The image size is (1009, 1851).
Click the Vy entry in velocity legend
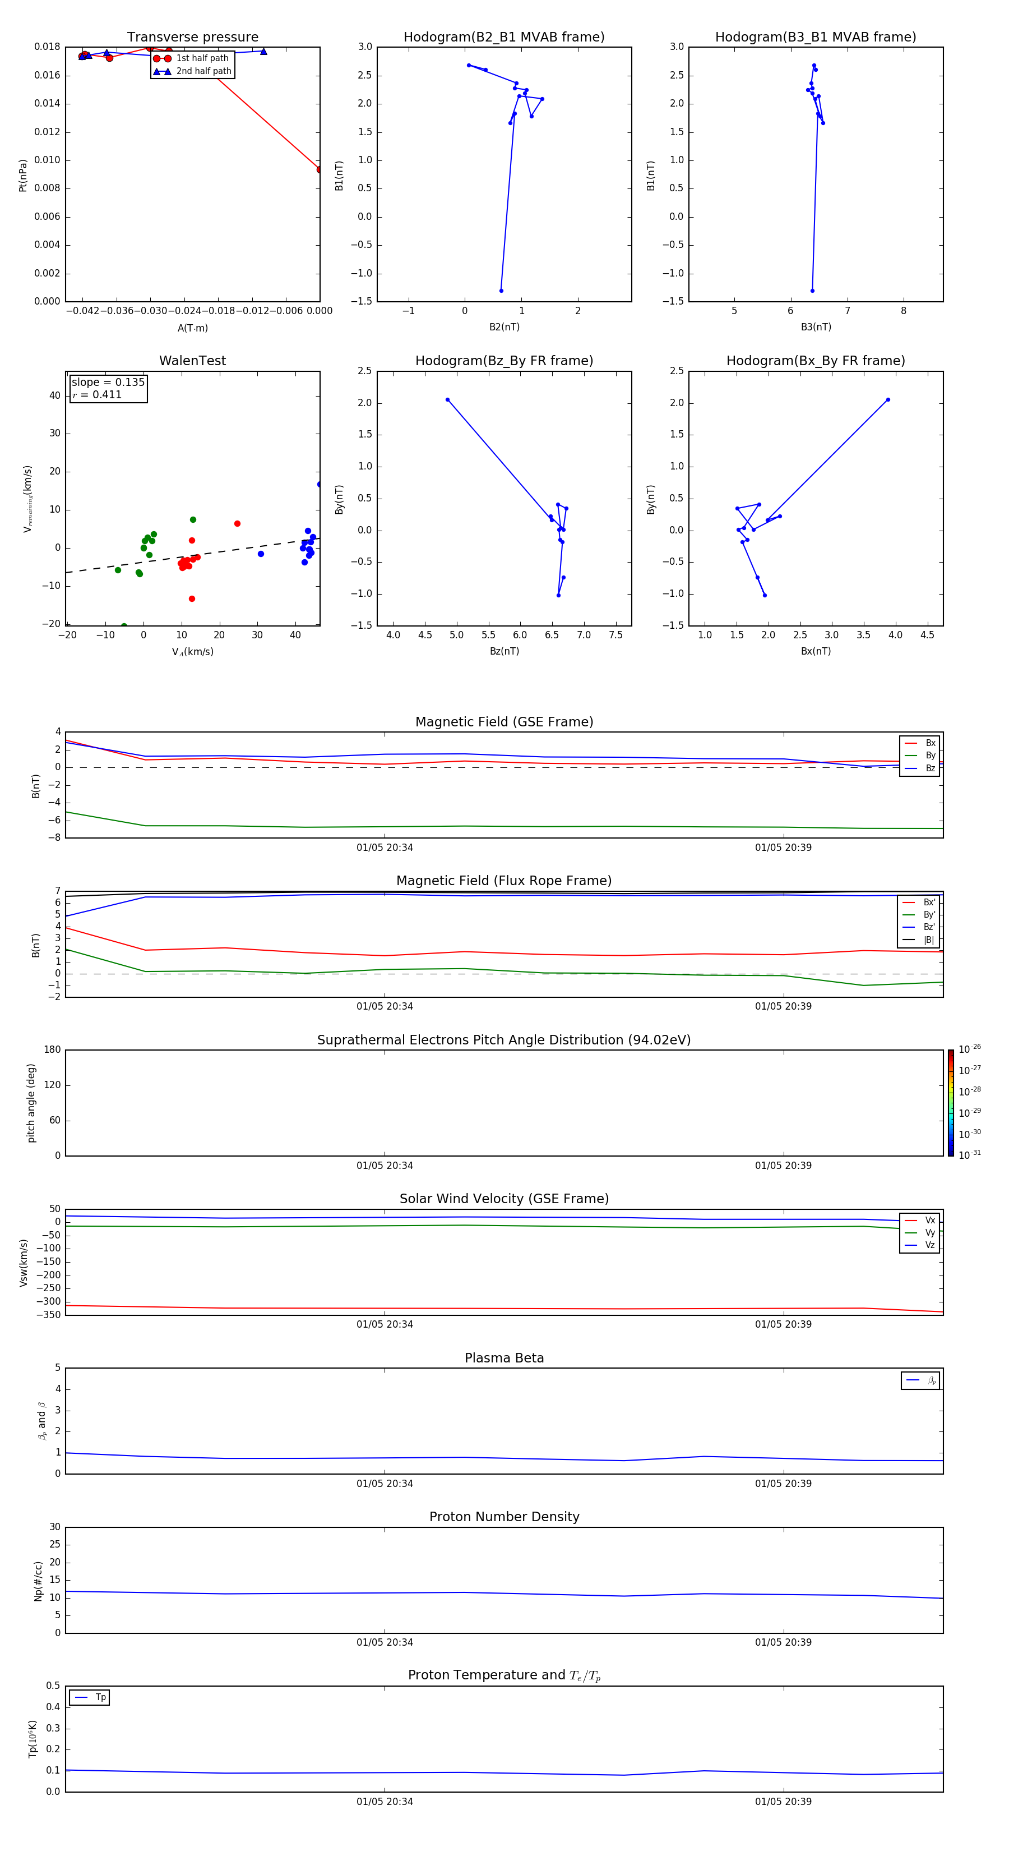pyautogui.click(x=920, y=1233)
